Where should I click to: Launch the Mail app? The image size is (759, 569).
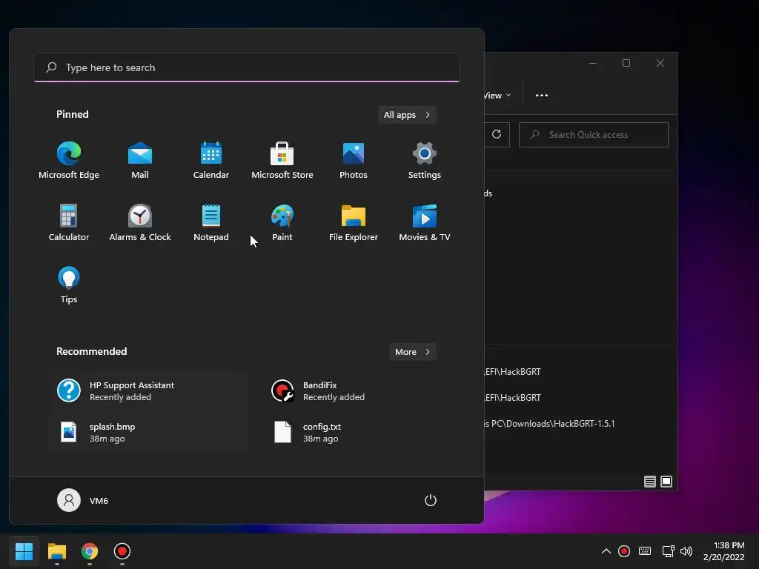pyautogui.click(x=140, y=161)
